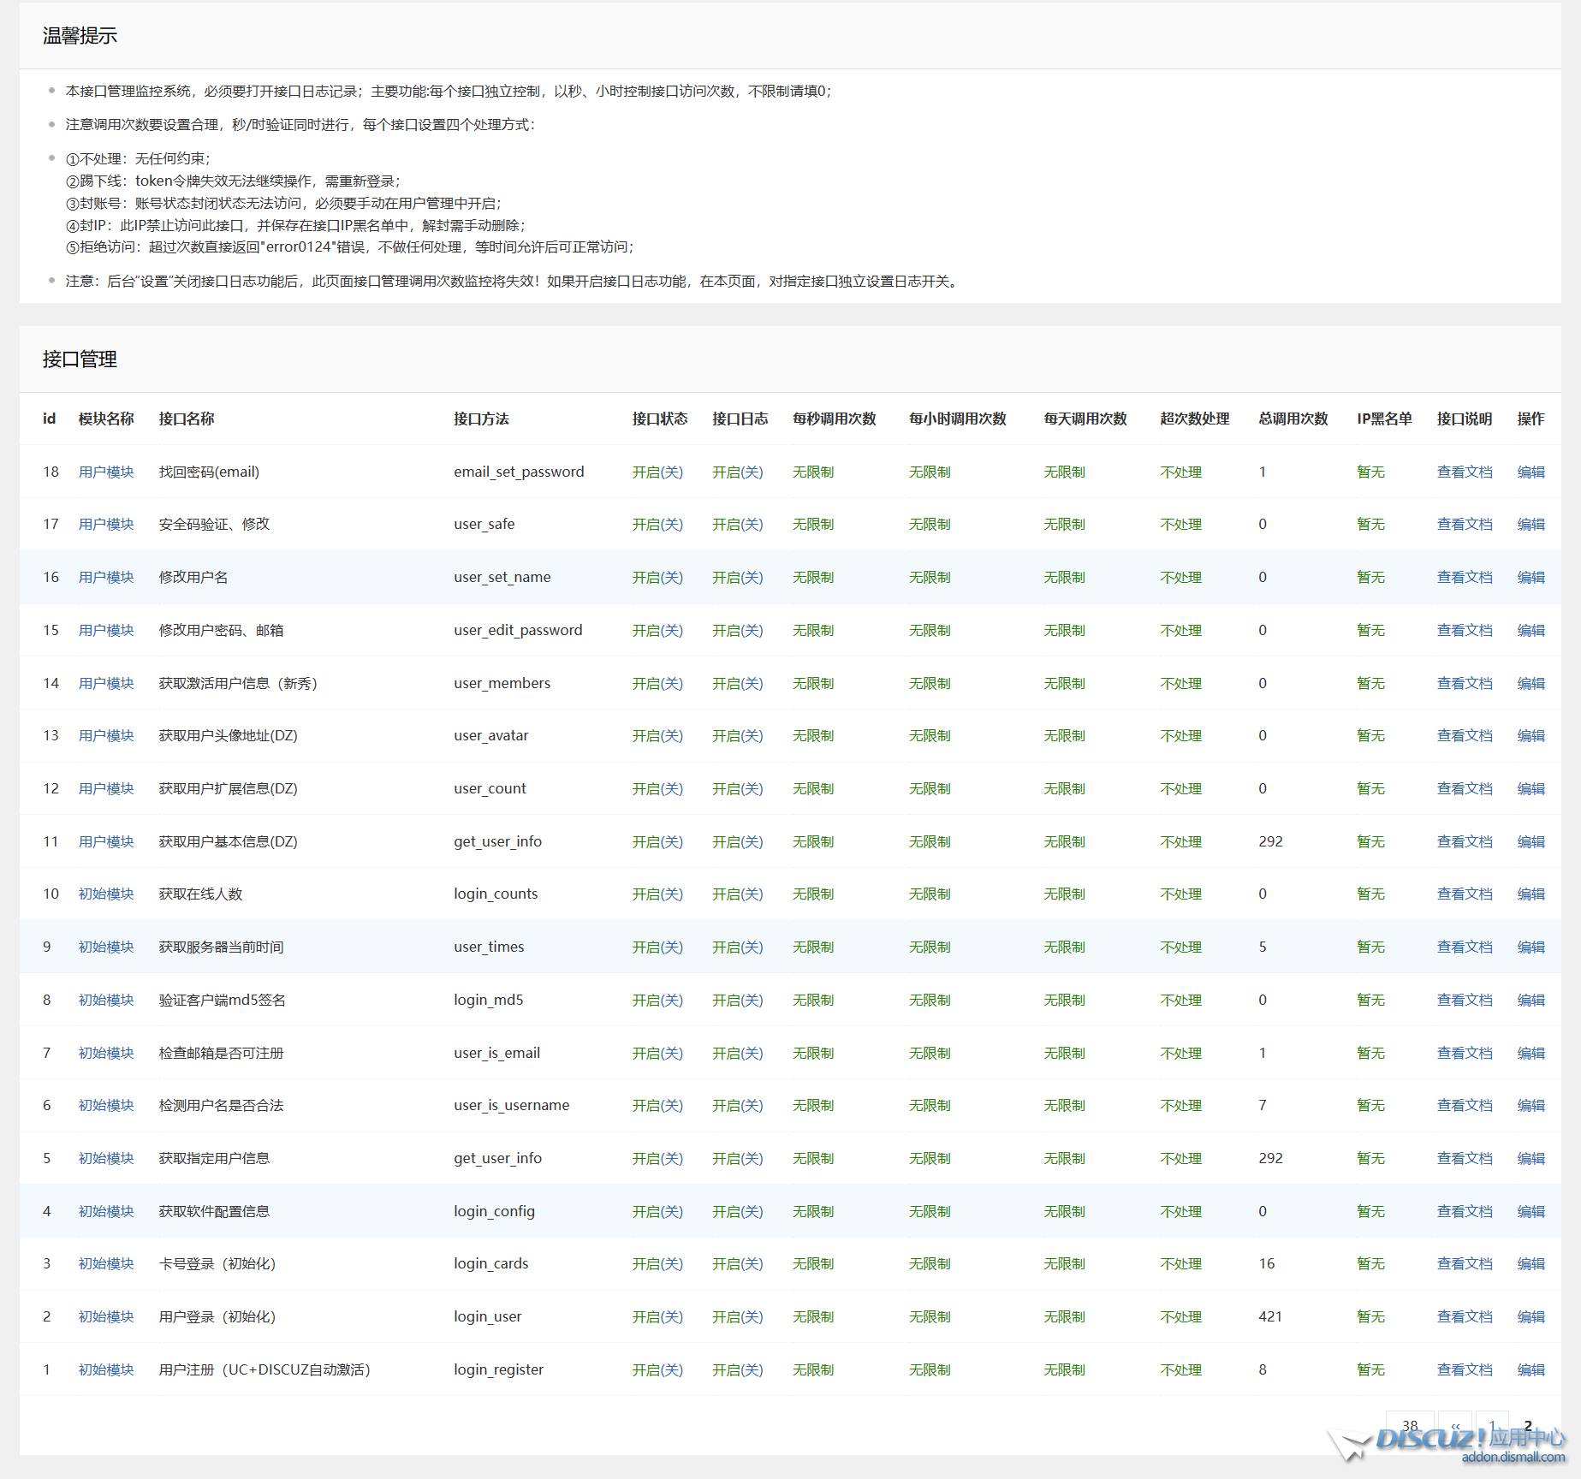Click 超次数处理 column header
This screenshot has width=1581, height=1479.
(x=1194, y=419)
